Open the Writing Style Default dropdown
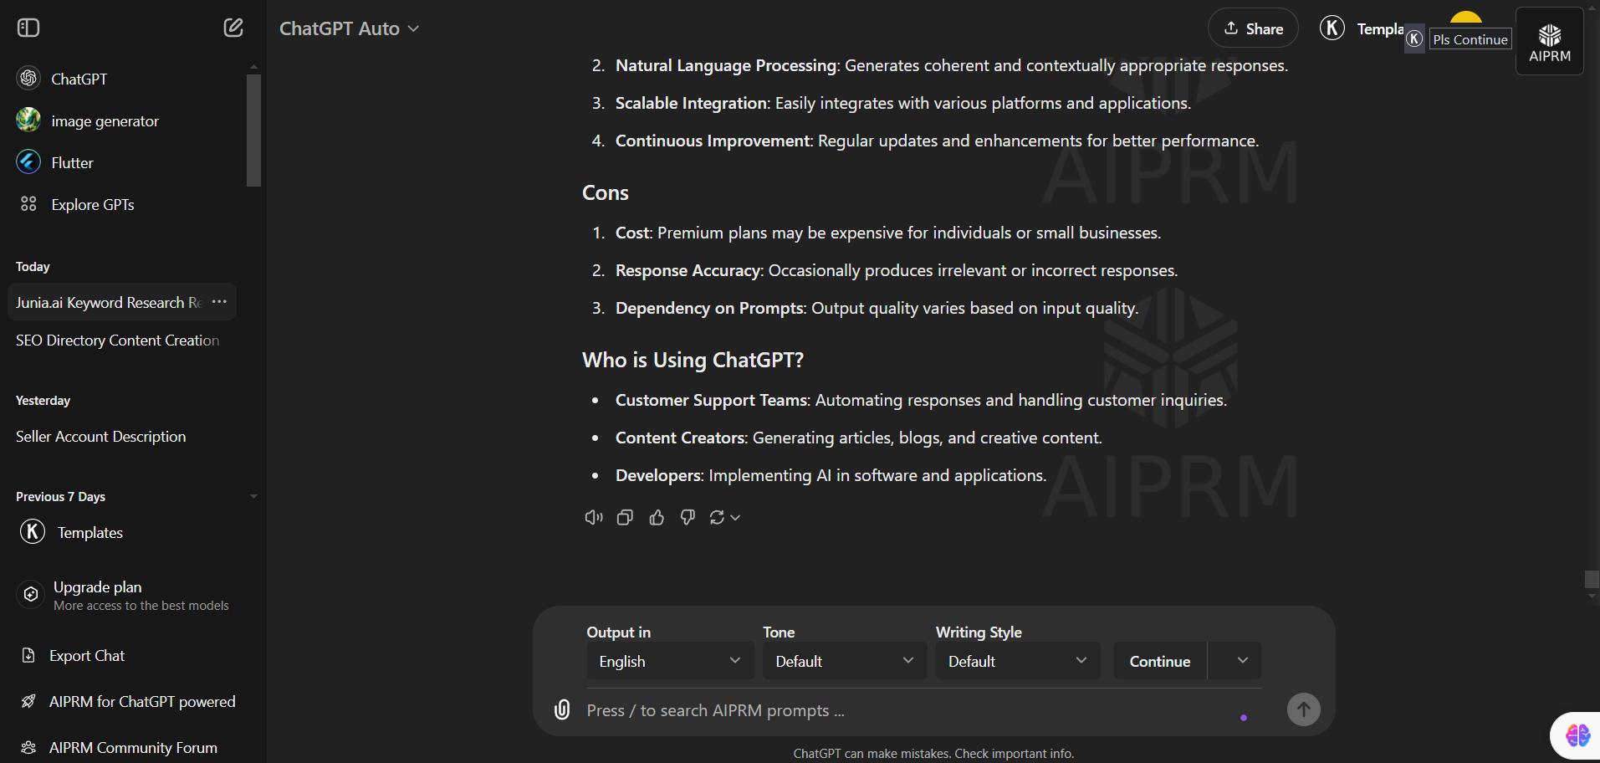This screenshot has height=763, width=1600. coord(1018,661)
